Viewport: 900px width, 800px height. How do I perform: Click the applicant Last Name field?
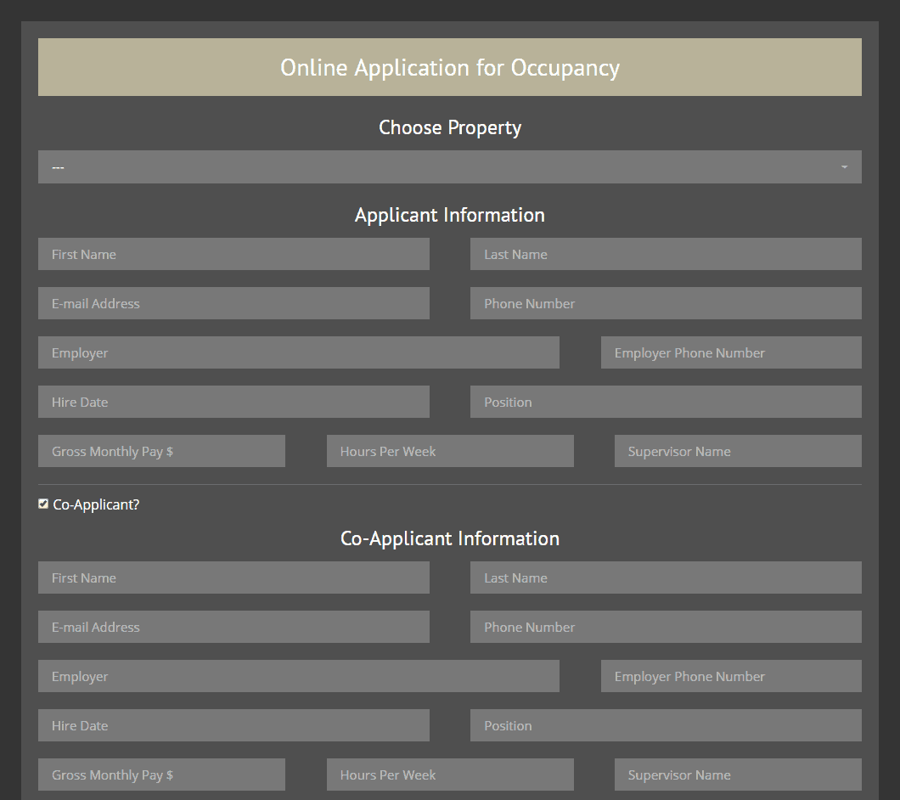[x=666, y=254]
